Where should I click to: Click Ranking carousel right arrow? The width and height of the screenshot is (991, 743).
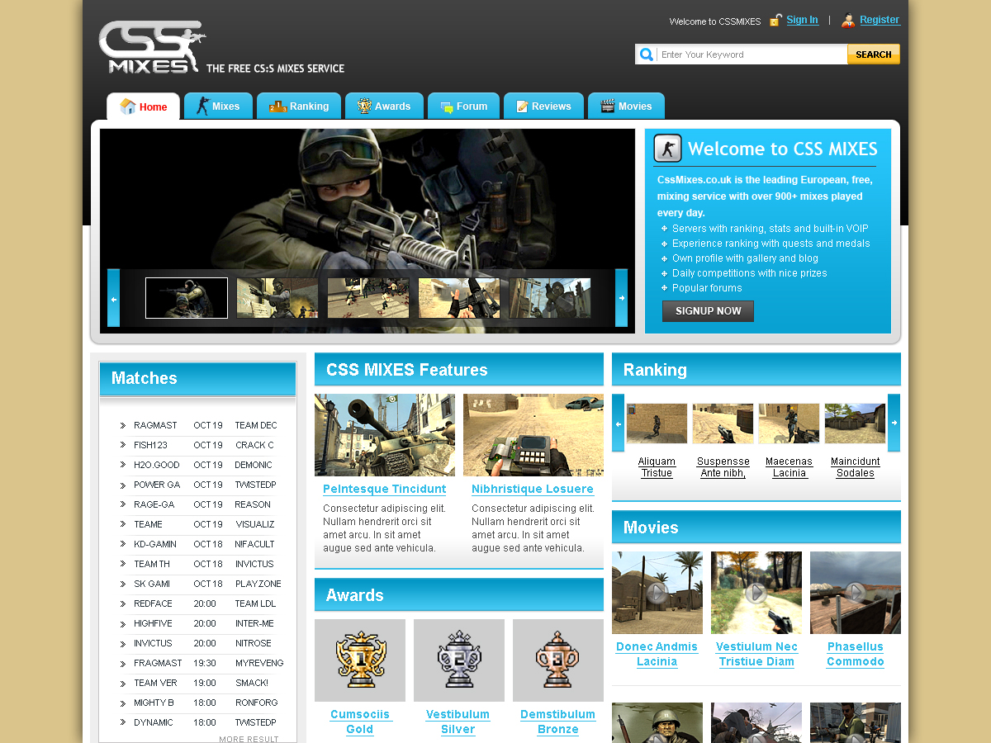(x=894, y=423)
